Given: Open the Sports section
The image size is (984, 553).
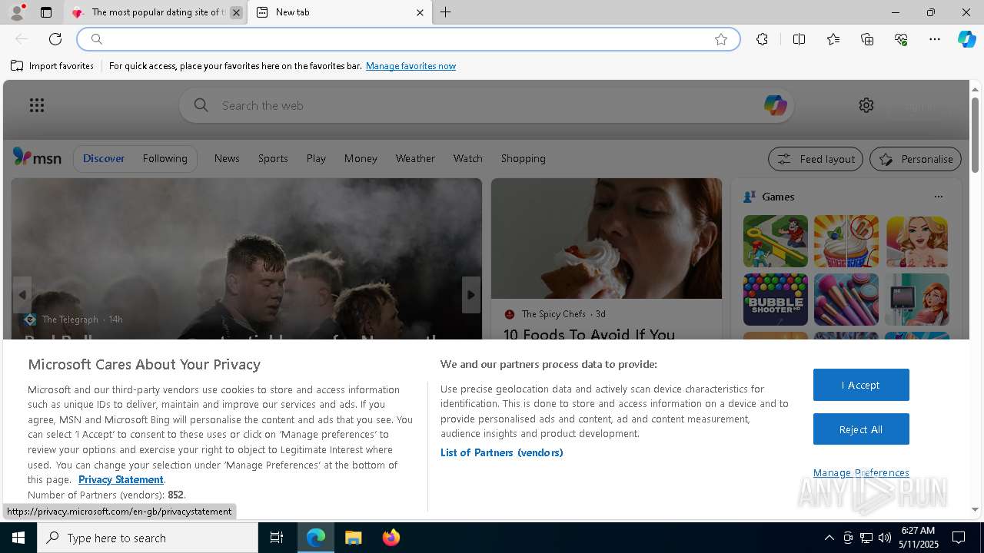Looking at the screenshot, I should click(x=273, y=158).
